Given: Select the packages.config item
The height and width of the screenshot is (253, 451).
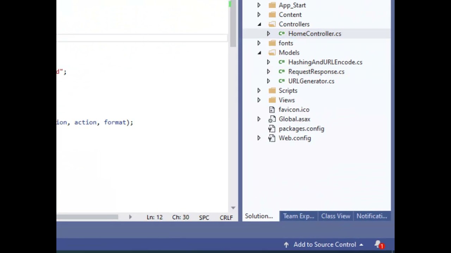Looking at the screenshot, I should point(301,129).
